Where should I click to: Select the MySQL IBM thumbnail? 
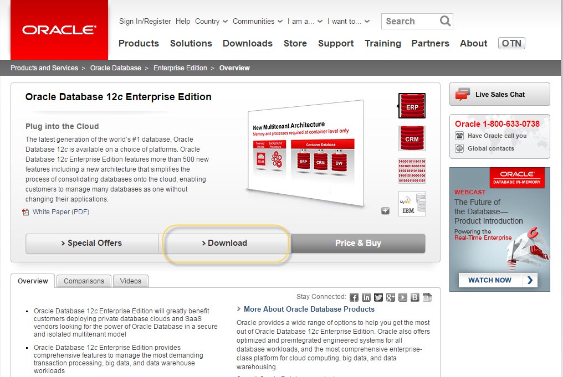click(x=412, y=204)
